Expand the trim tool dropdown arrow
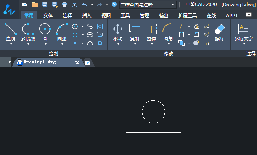 [189, 26]
